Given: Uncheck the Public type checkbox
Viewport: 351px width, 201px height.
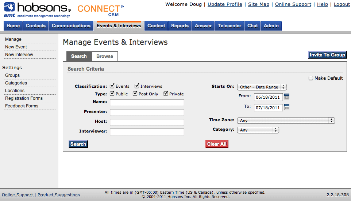Looking at the screenshot, I should tap(112, 93).
